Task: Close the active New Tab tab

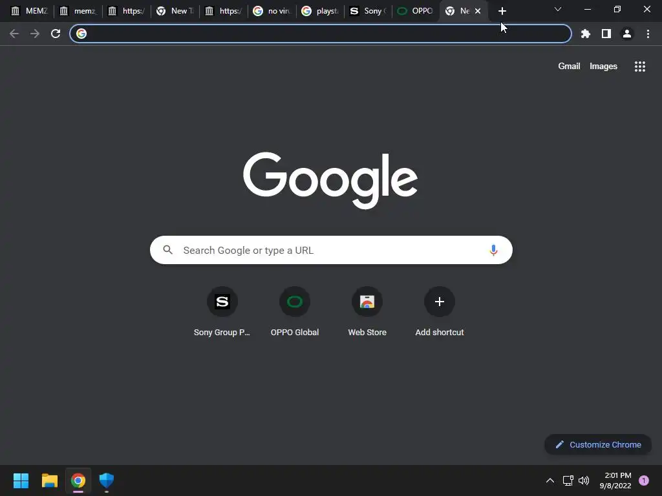Action: click(478, 11)
